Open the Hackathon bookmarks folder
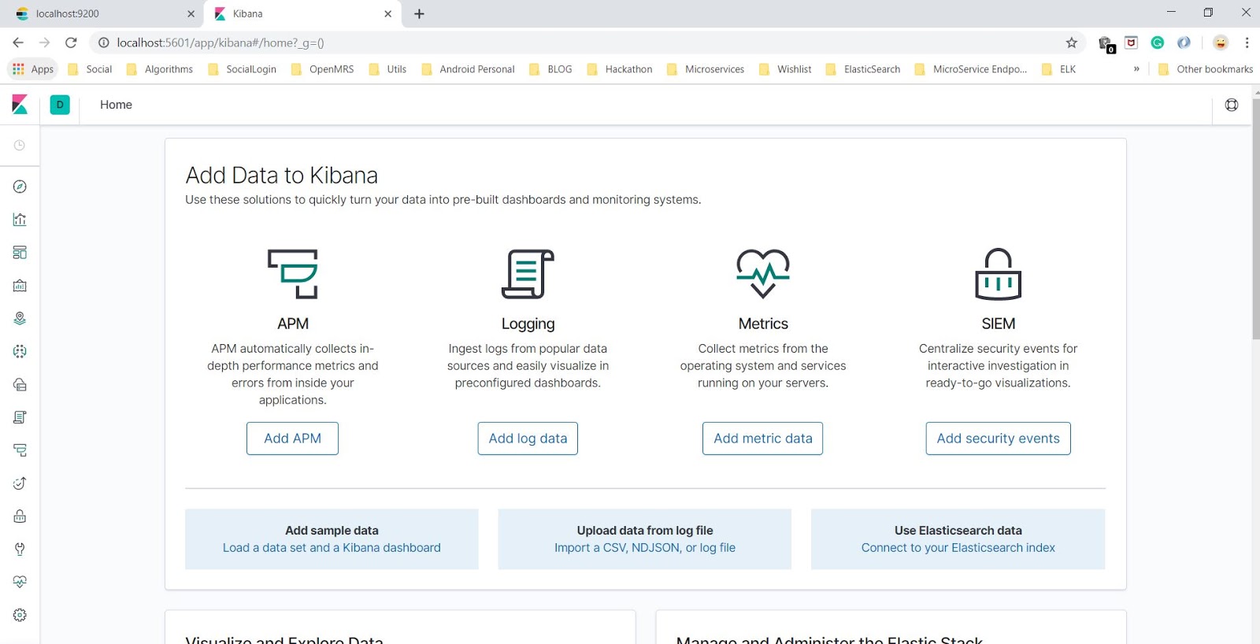This screenshot has width=1260, height=644. tap(620, 69)
